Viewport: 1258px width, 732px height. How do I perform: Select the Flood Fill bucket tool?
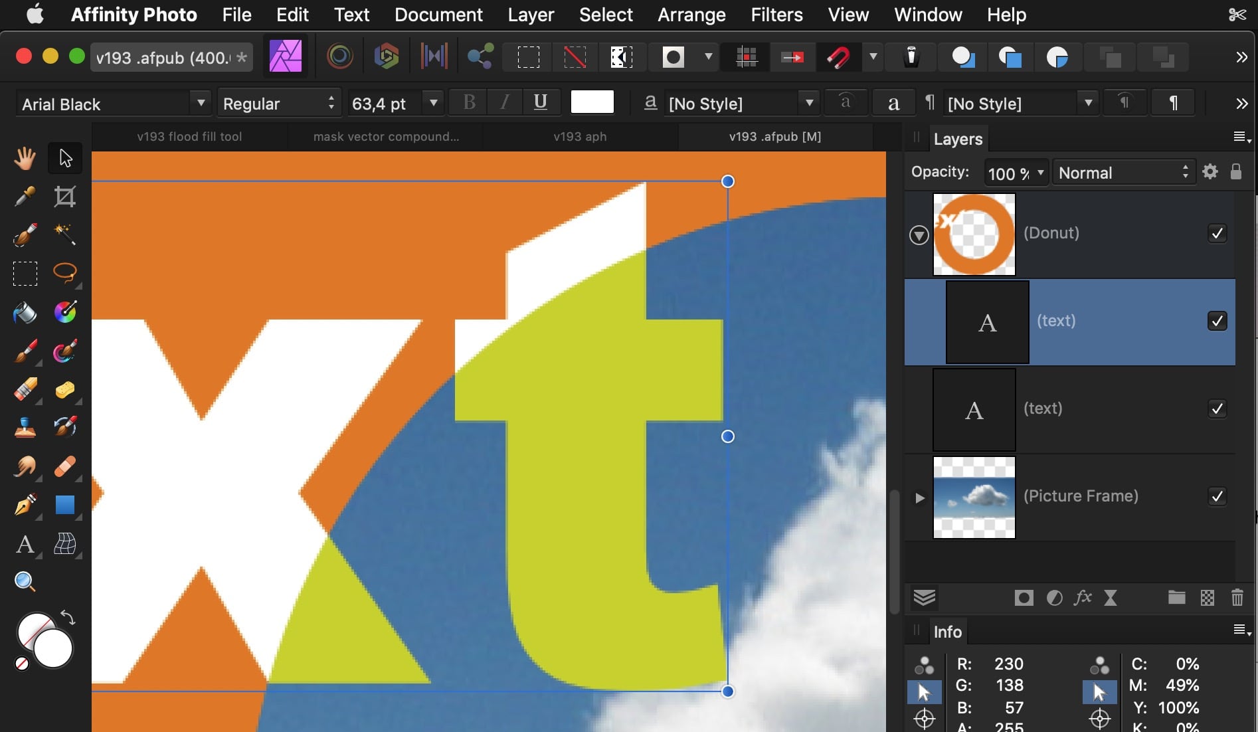click(x=25, y=312)
